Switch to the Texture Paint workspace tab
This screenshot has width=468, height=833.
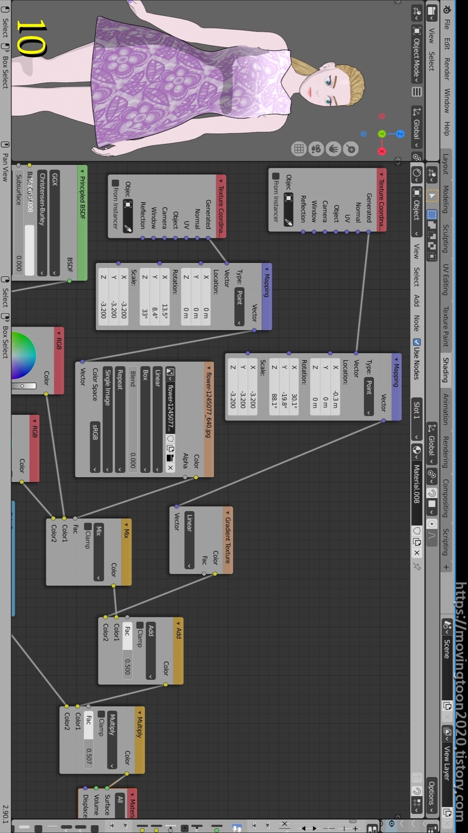coord(445,327)
